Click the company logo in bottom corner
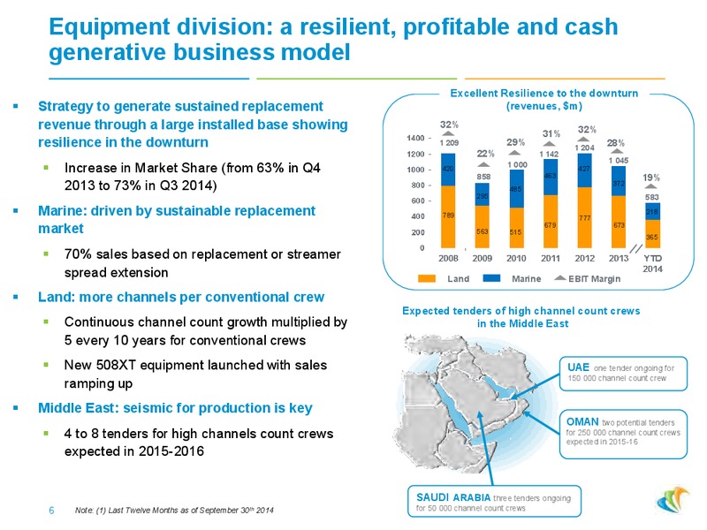This screenshot has height=530, width=707. click(x=673, y=499)
